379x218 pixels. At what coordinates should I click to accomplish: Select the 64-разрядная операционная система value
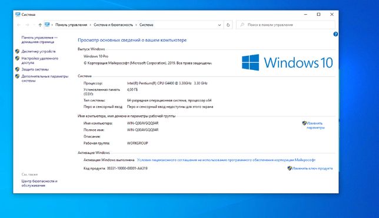tap(169, 100)
